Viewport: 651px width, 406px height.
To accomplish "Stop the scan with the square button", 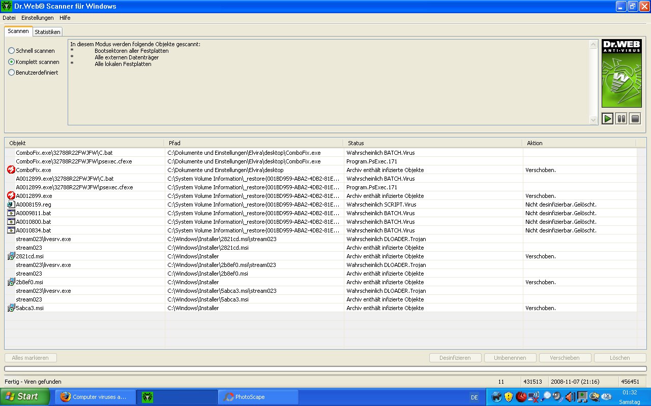I will (x=635, y=119).
